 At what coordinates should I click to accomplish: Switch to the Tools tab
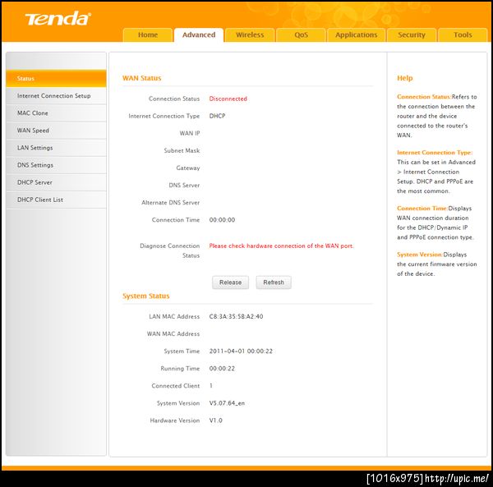point(463,34)
